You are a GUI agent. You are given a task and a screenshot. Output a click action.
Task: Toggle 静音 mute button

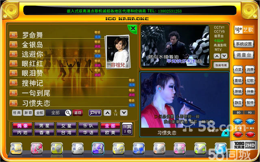(x=238, y=103)
